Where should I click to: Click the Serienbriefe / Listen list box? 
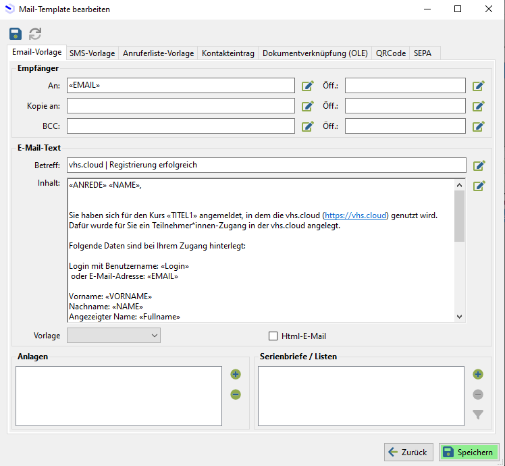[x=361, y=396]
